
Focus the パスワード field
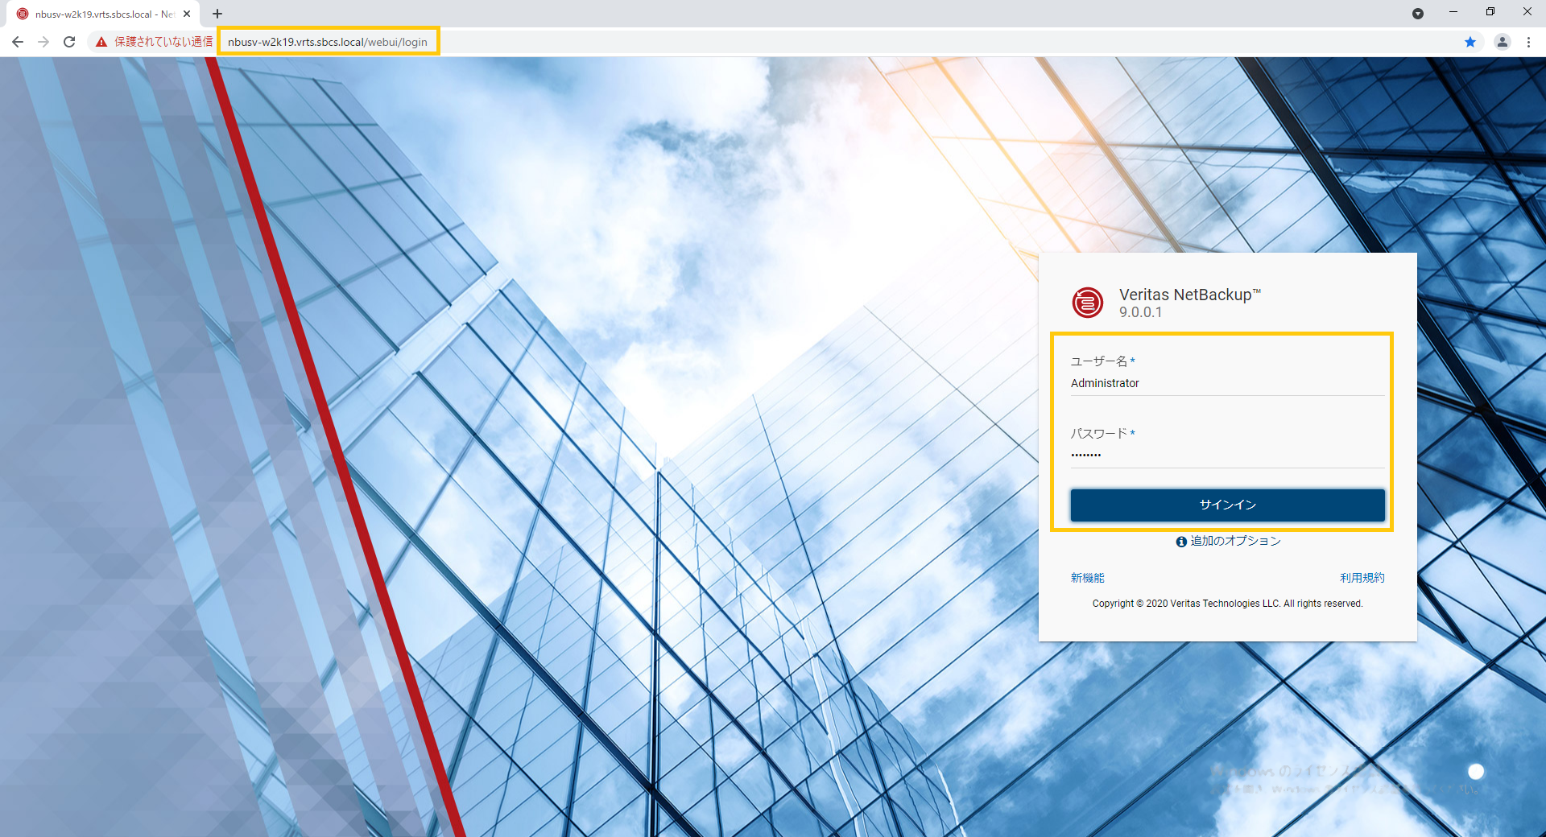pos(1227,456)
